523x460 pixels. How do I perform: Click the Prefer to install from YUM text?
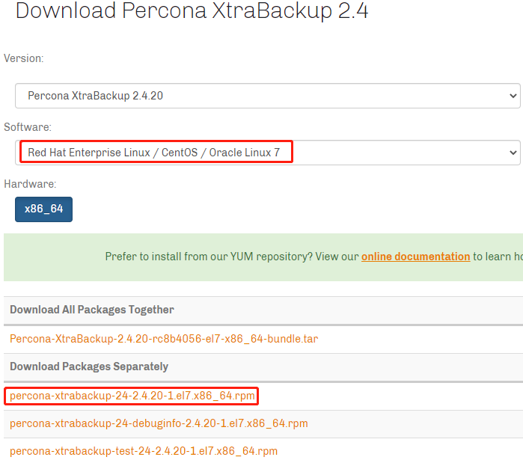tap(209, 257)
